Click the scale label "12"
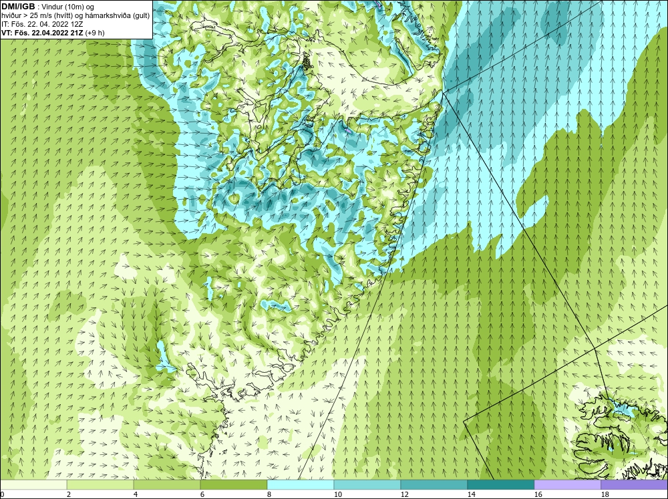 pyautogui.click(x=405, y=494)
